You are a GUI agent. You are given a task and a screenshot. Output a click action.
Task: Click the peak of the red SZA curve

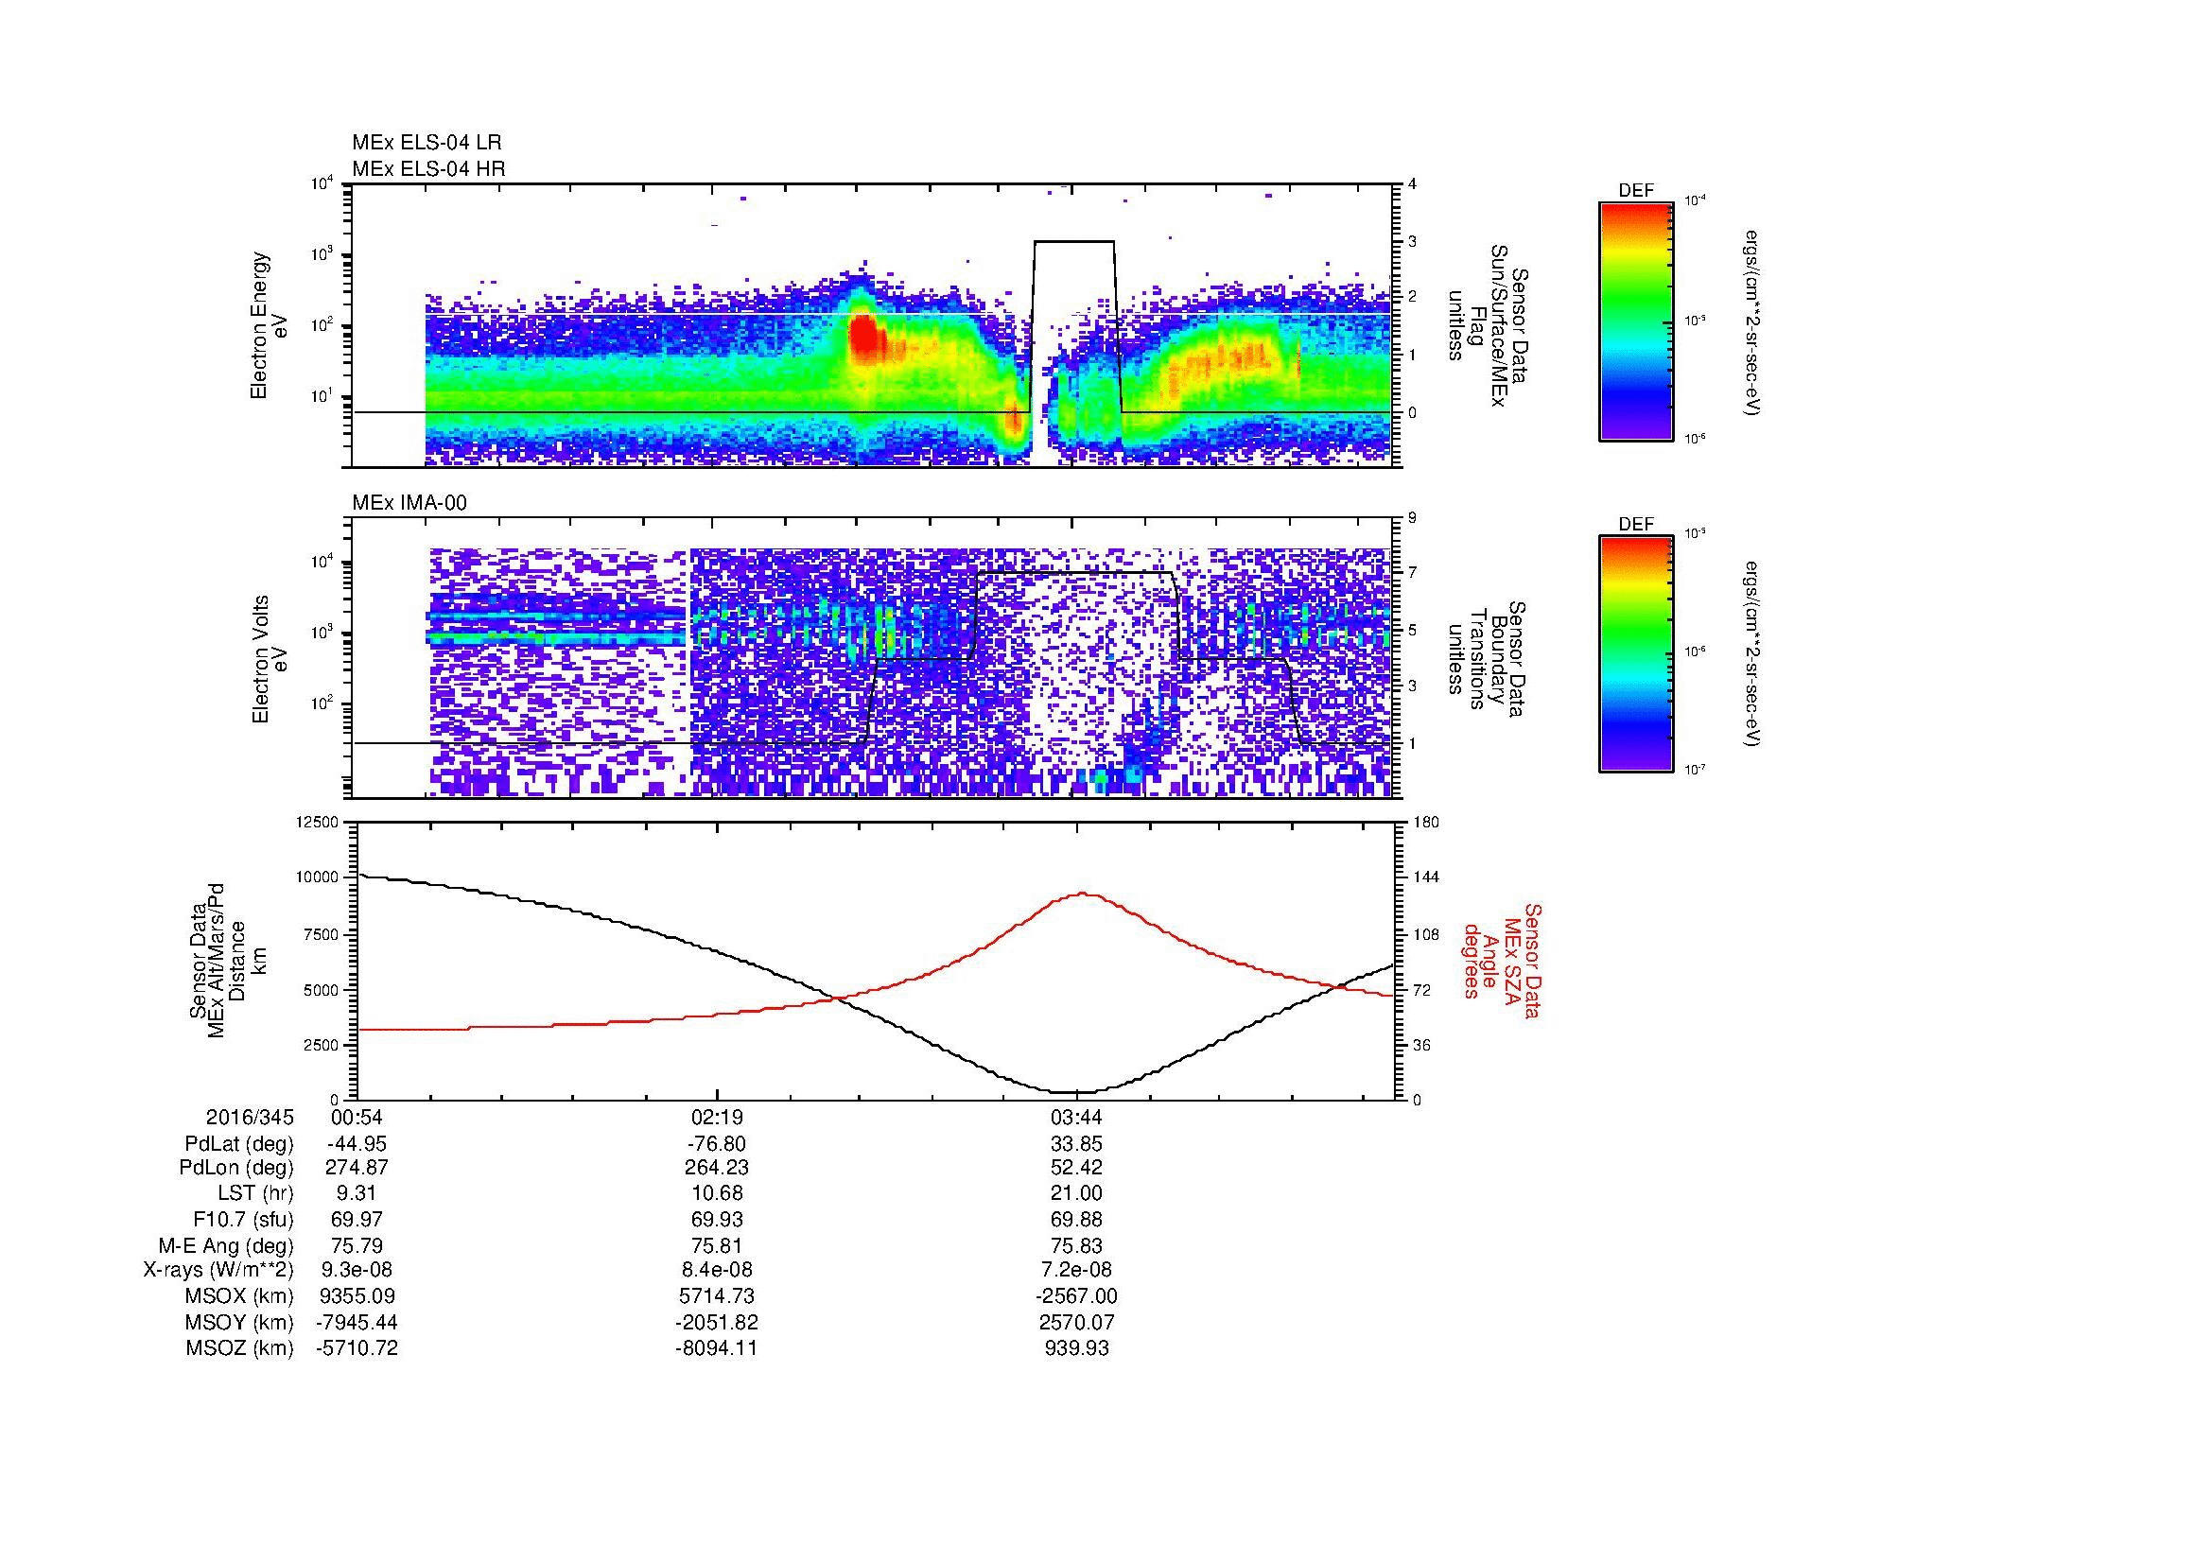click(x=1083, y=894)
